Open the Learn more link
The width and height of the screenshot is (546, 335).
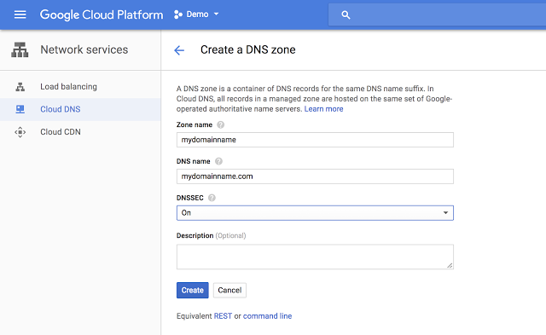323,109
